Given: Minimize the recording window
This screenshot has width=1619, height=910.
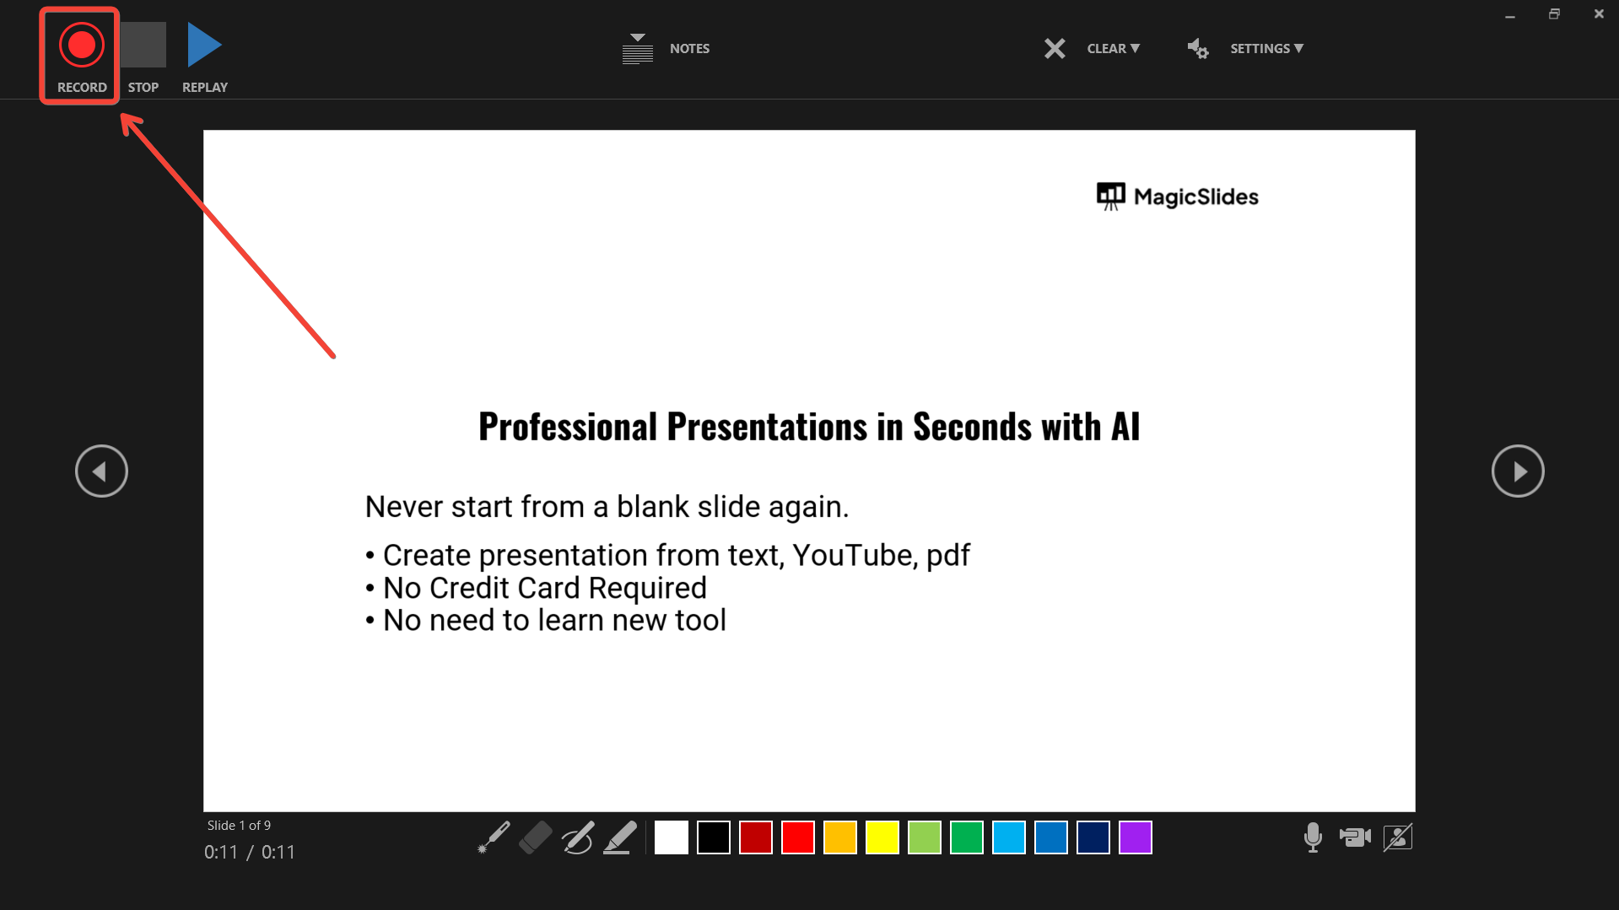Looking at the screenshot, I should coord(1510,14).
